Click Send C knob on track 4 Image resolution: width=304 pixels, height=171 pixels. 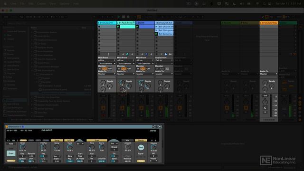pyautogui.click(x=161, y=89)
